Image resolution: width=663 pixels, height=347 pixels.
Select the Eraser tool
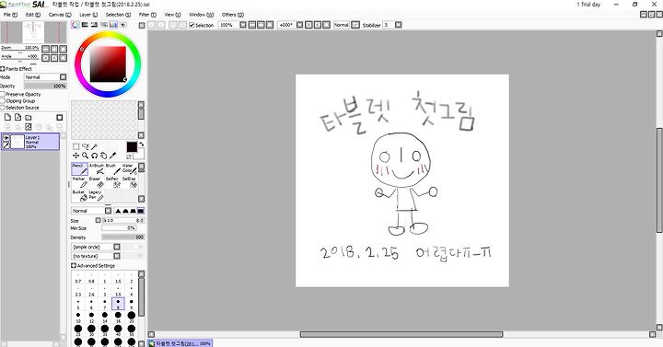[x=97, y=182]
